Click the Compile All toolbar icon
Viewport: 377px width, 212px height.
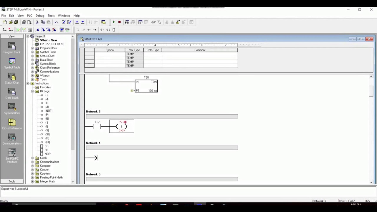click(69, 22)
